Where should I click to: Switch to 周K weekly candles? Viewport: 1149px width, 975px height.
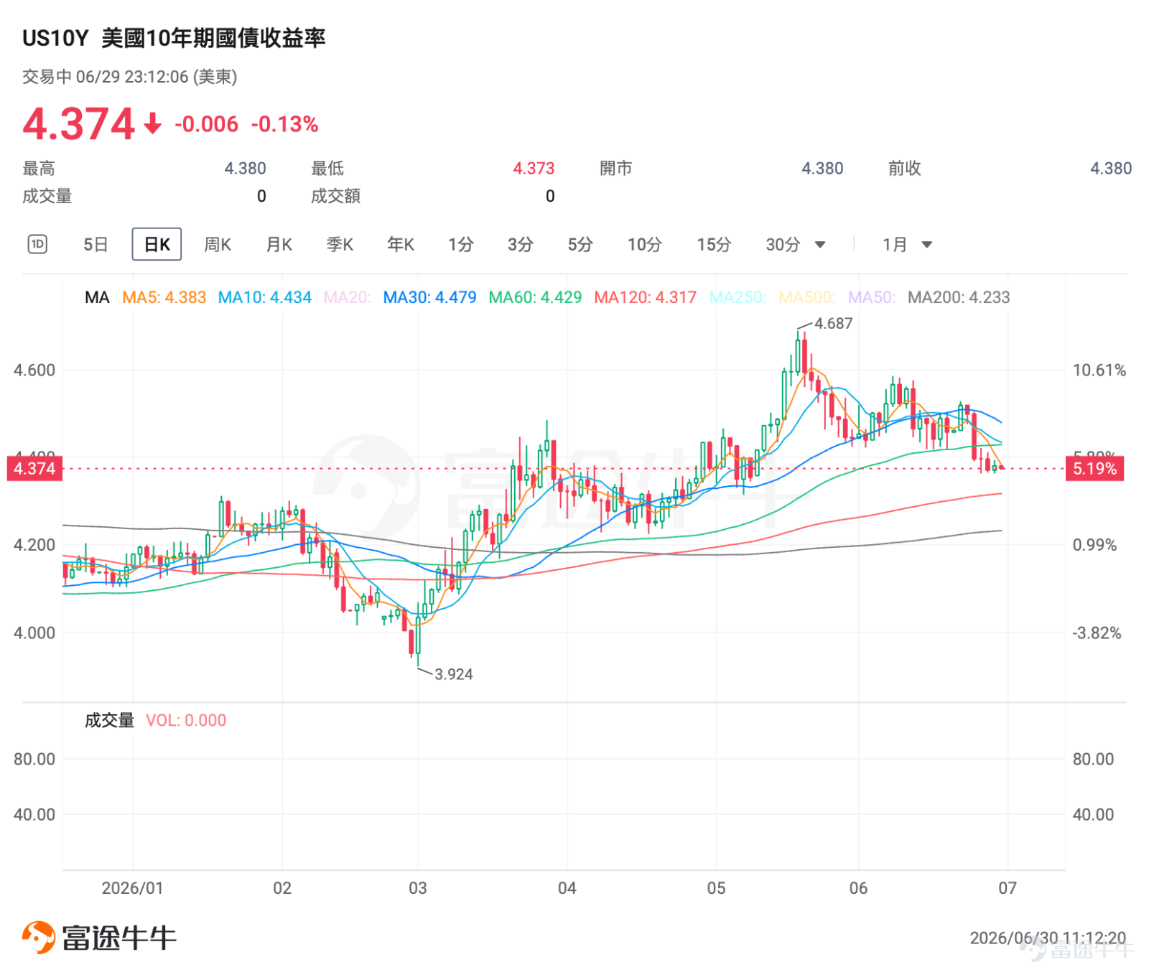point(218,245)
